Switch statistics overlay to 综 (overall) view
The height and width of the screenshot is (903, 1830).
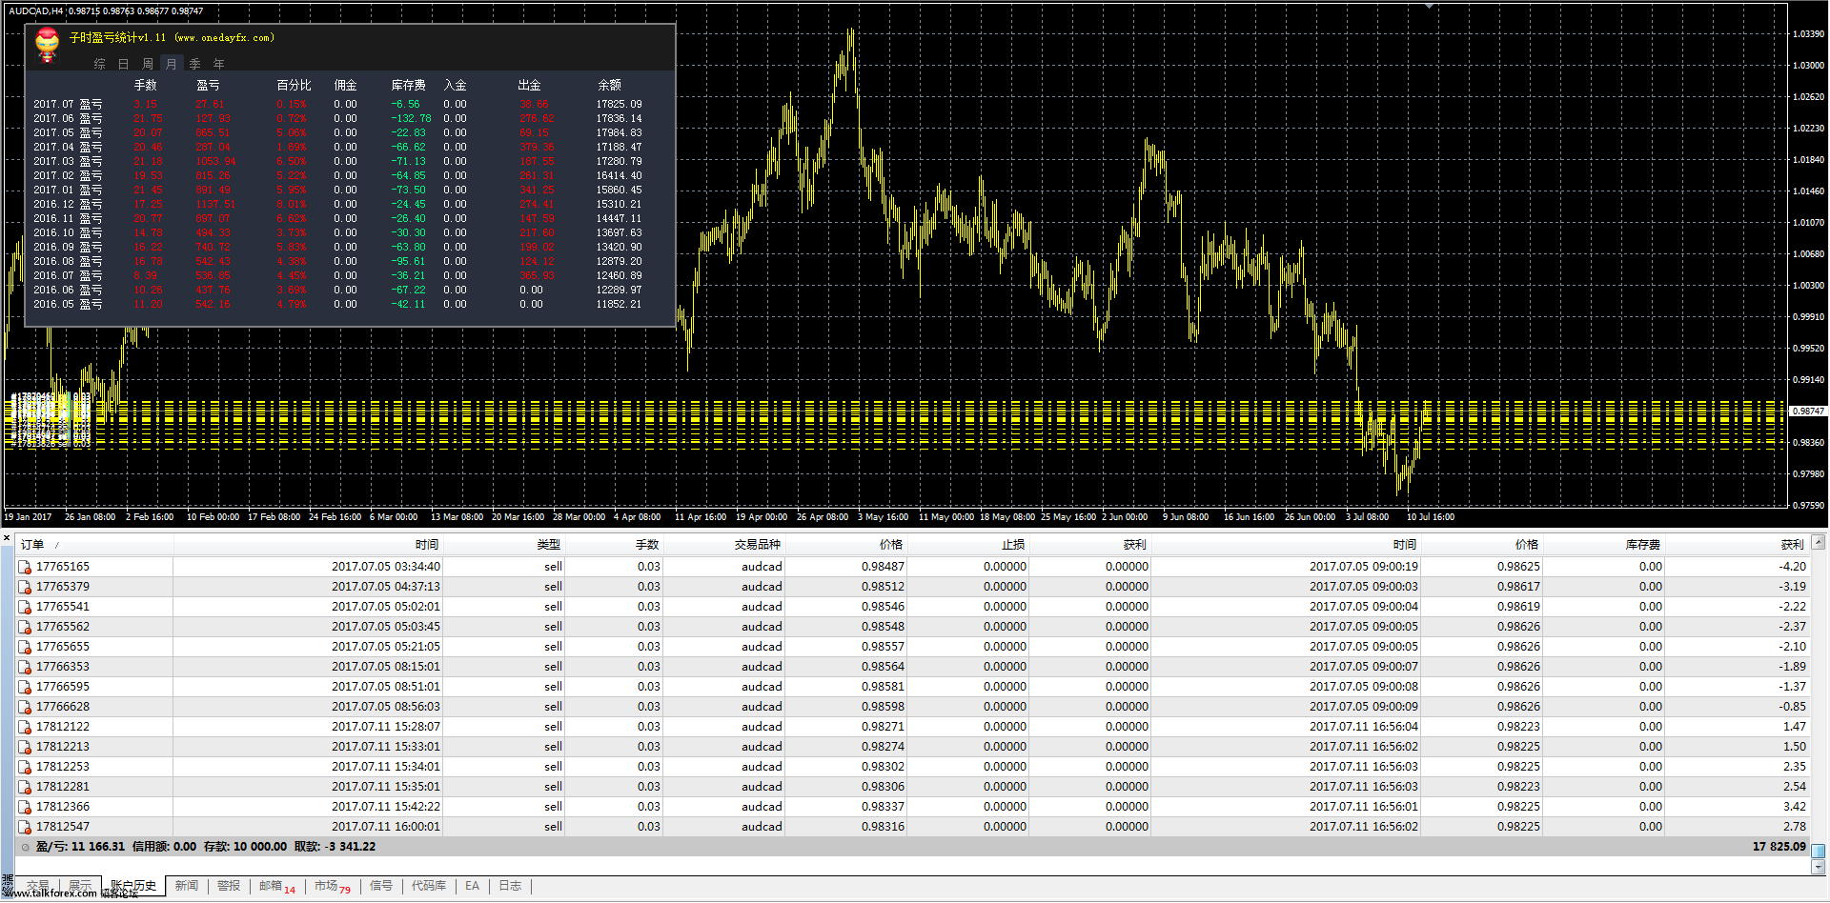(100, 64)
